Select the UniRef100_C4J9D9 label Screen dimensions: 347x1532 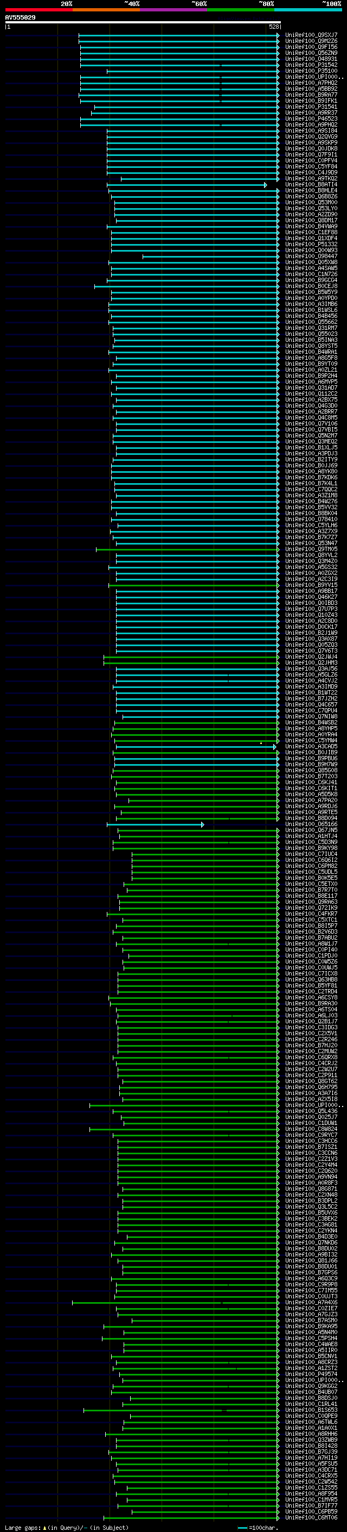311,172
